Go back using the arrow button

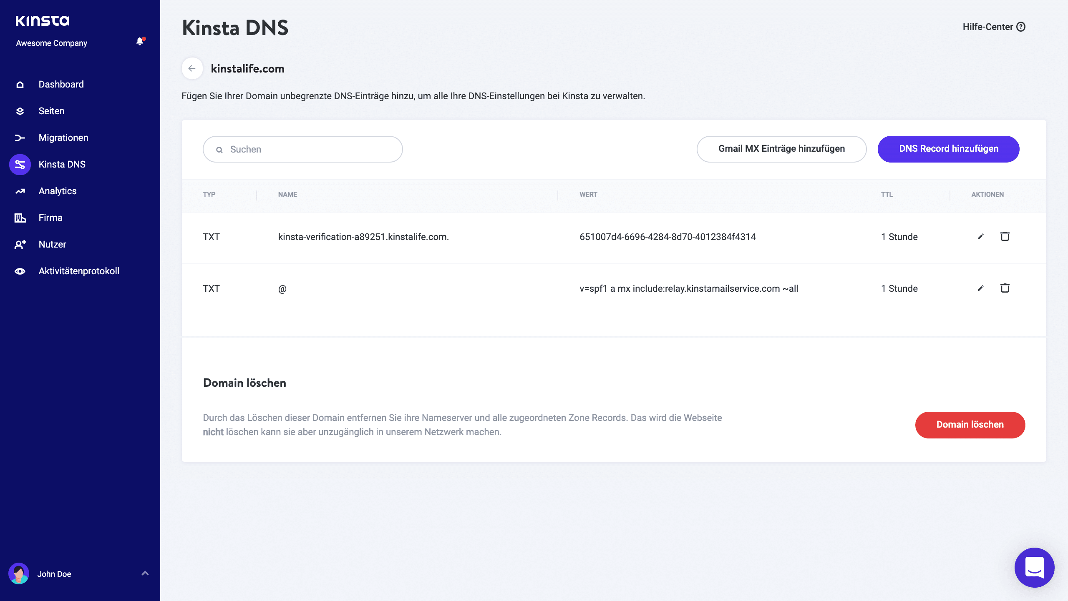point(192,68)
